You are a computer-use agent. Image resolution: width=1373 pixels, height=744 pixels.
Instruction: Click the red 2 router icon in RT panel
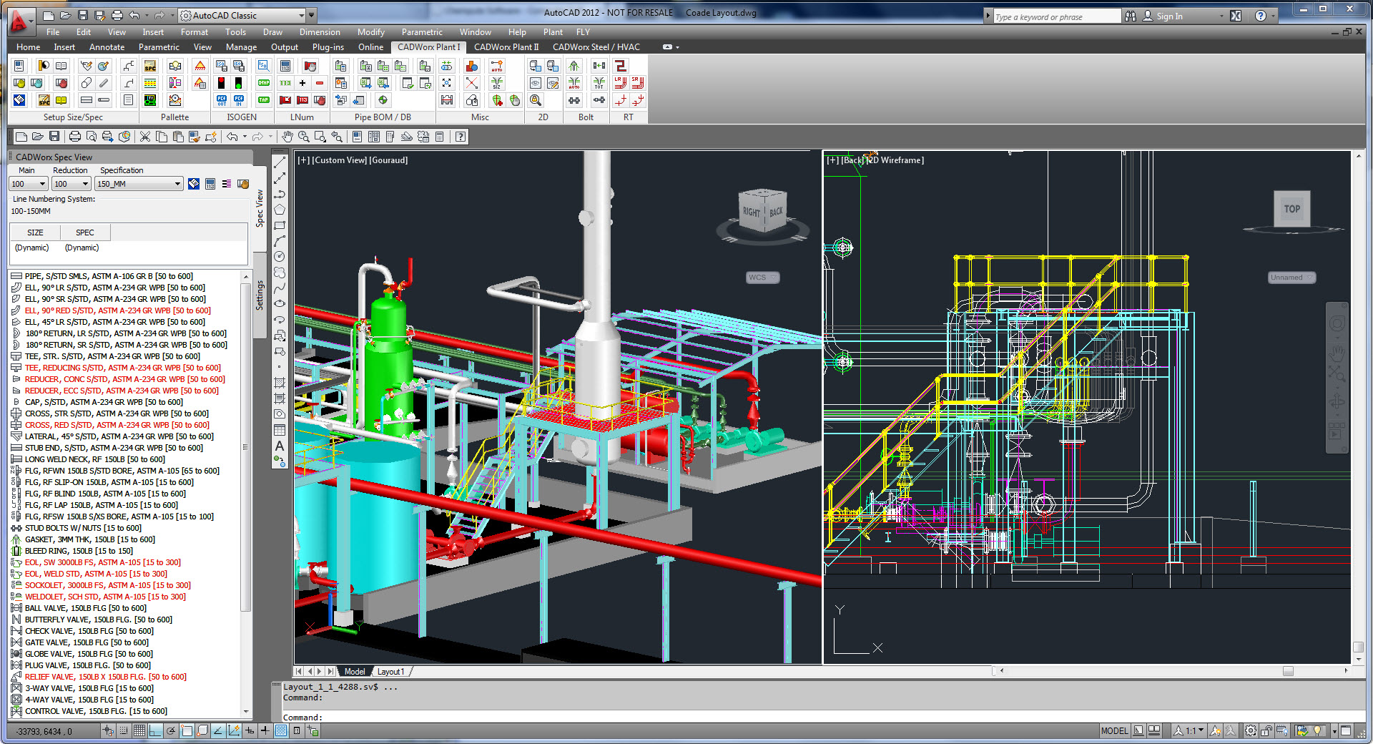point(620,66)
